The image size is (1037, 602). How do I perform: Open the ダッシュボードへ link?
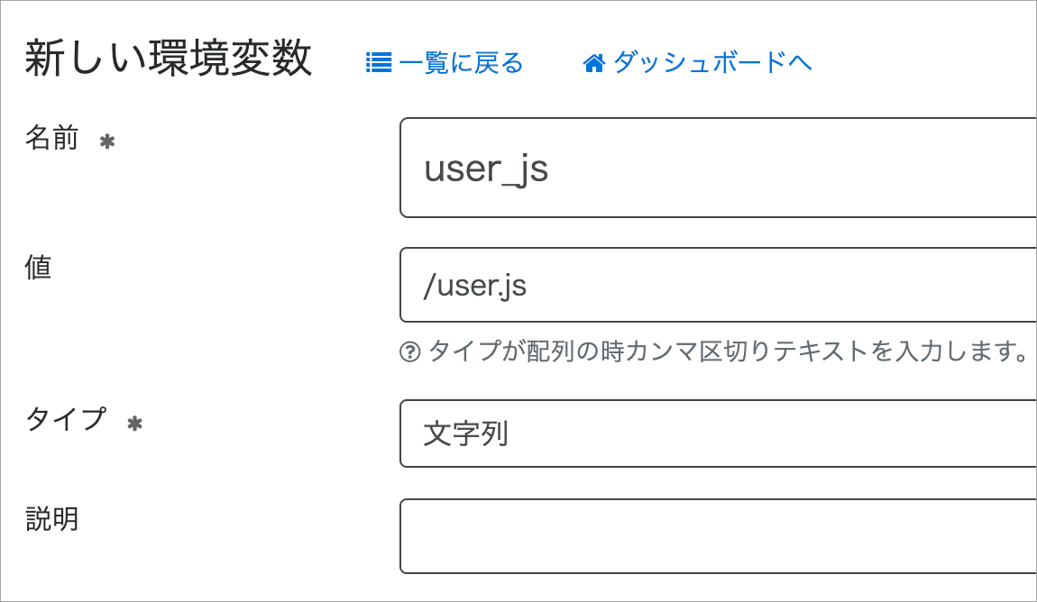click(697, 63)
